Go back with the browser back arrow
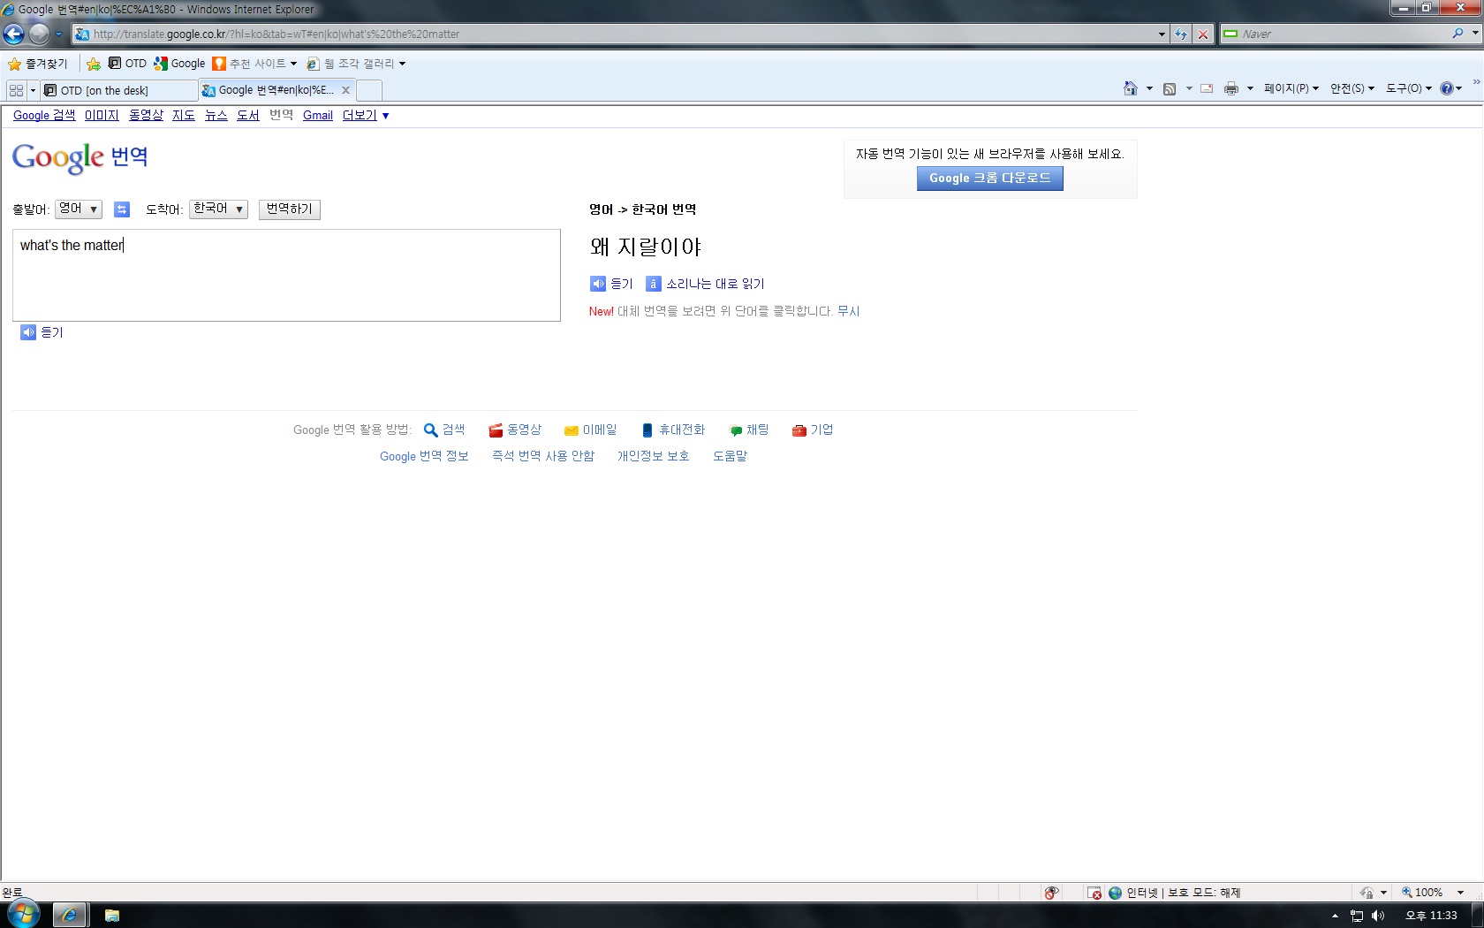Screen dimensions: 1484x928 [x=13, y=34]
